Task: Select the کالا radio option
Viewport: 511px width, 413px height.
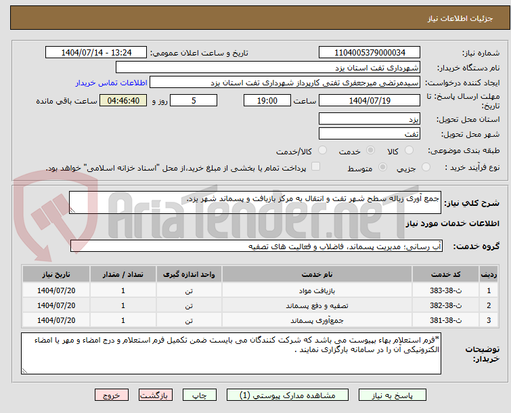Action: (x=409, y=150)
